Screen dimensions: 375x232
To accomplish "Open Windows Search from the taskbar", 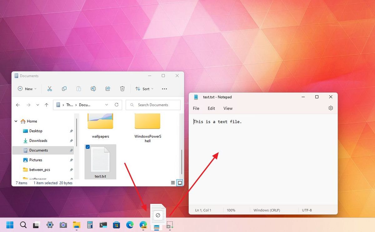I will click(23, 225).
